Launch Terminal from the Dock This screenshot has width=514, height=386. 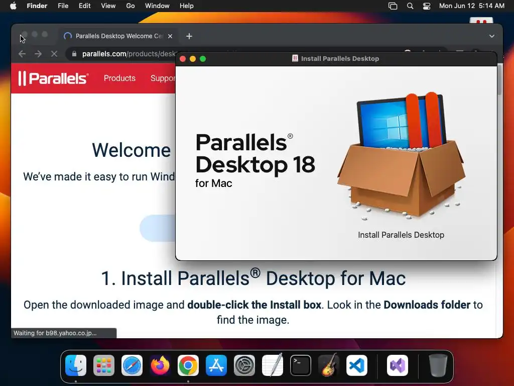pos(301,365)
